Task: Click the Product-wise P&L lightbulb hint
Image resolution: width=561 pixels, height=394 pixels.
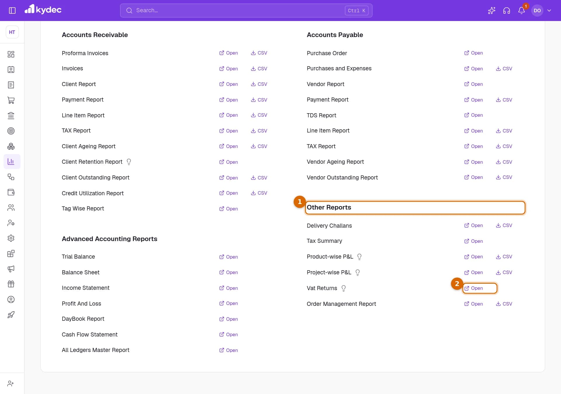Action: pos(359,257)
